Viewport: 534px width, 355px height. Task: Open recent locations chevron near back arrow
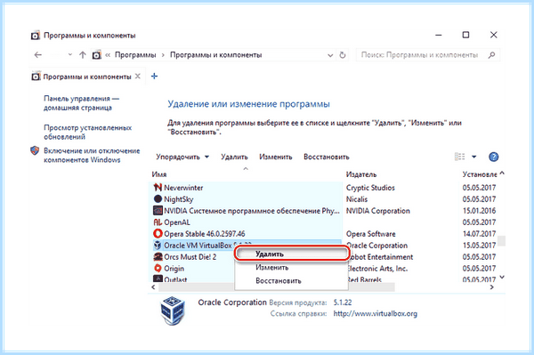[x=70, y=55]
